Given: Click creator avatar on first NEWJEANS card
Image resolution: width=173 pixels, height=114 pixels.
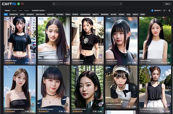Looking at the screenshot, I should pos(33,56).
